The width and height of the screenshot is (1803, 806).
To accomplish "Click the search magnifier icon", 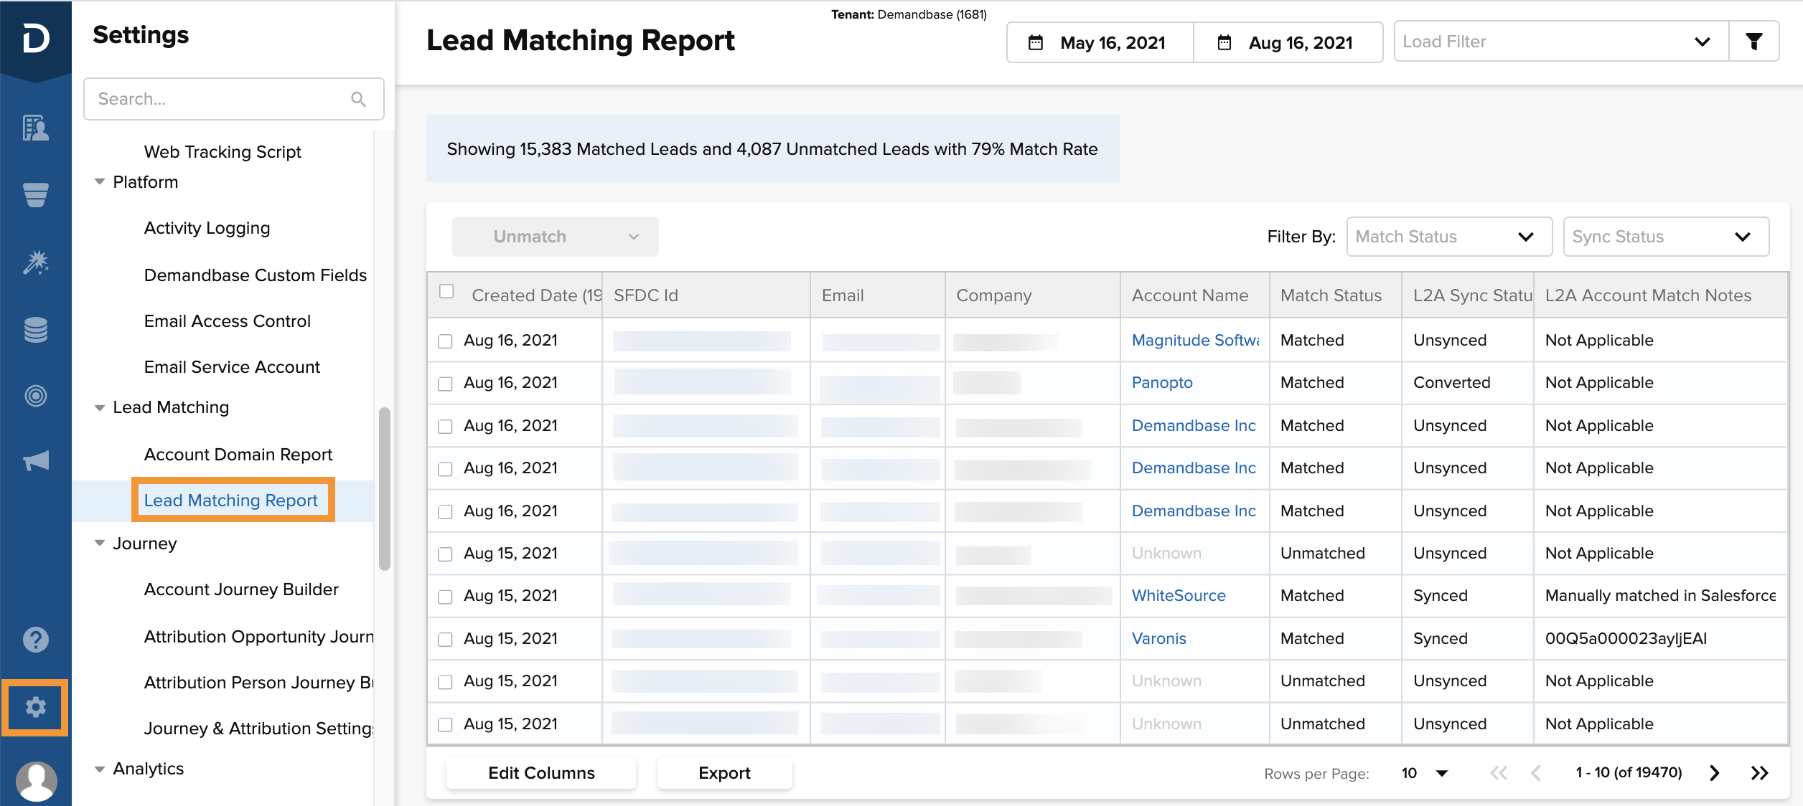I will coord(359,99).
